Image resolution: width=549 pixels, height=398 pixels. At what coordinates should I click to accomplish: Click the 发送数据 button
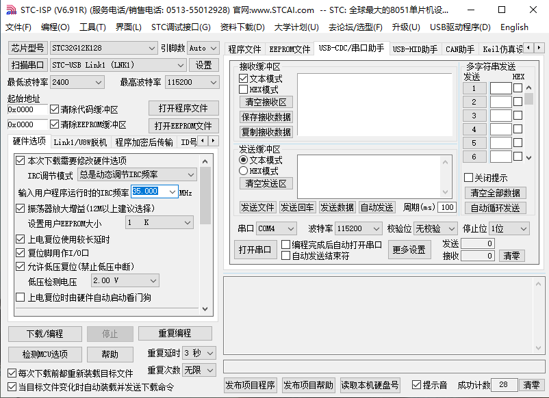pos(337,208)
